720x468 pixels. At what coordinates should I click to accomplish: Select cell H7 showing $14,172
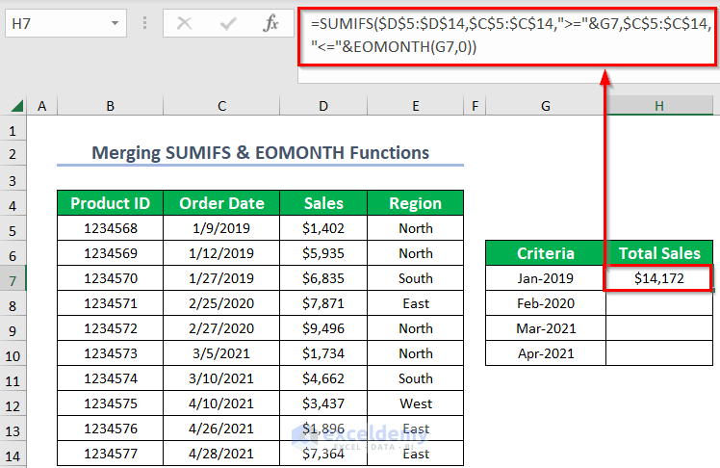pos(659,278)
